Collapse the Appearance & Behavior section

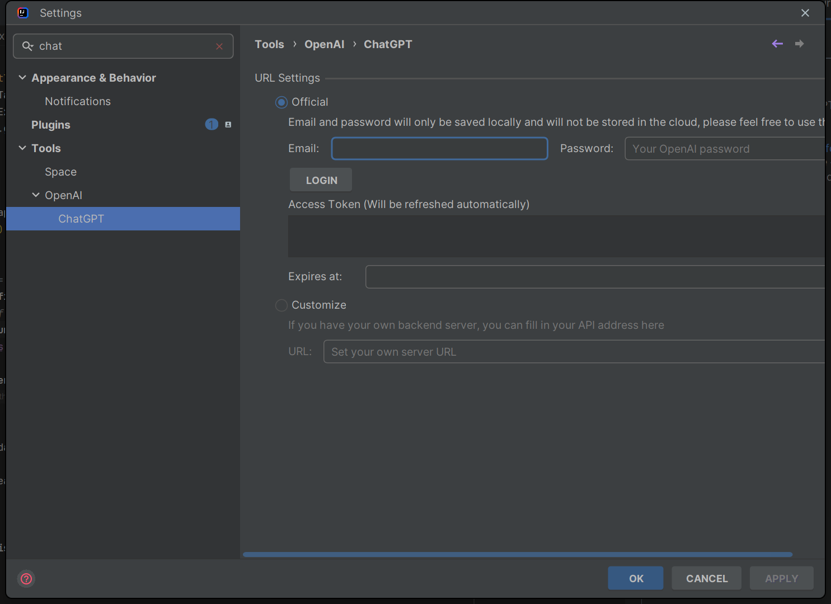point(22,78)
